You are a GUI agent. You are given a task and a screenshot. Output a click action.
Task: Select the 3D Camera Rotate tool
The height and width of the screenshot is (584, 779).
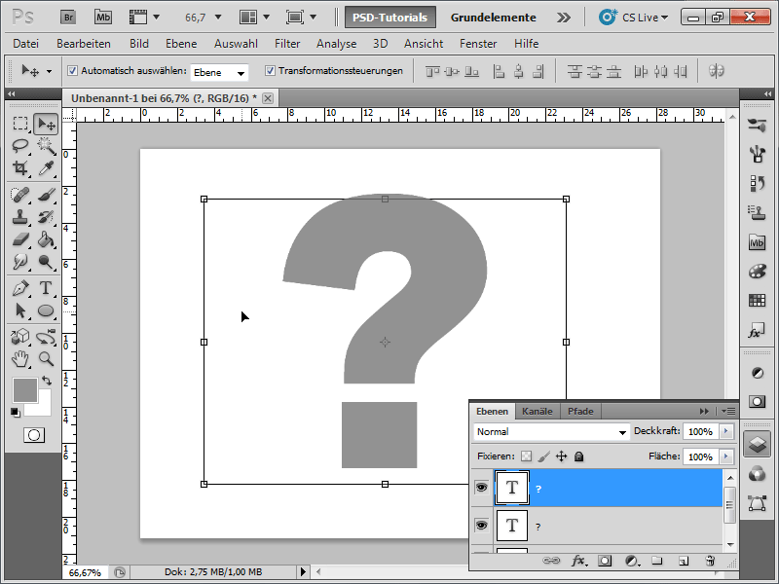[x=46, y=337]
